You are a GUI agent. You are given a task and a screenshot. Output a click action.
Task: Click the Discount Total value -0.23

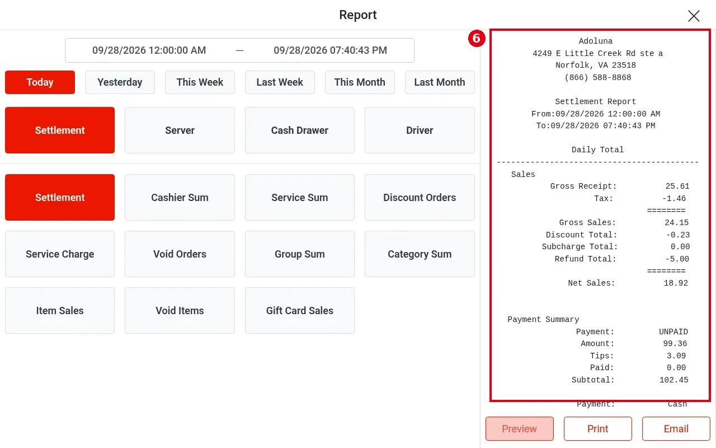click(x=677, y=235)
